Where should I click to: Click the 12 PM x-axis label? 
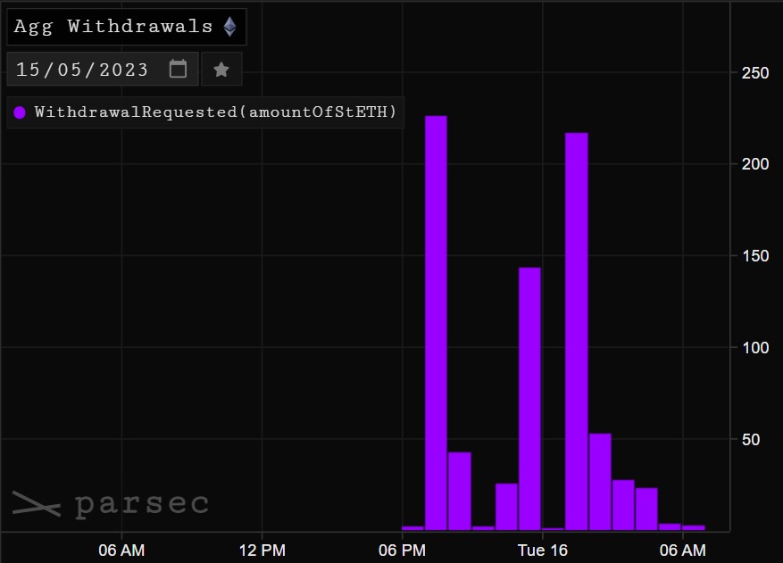pyautogui.click(x=262, y=551)
